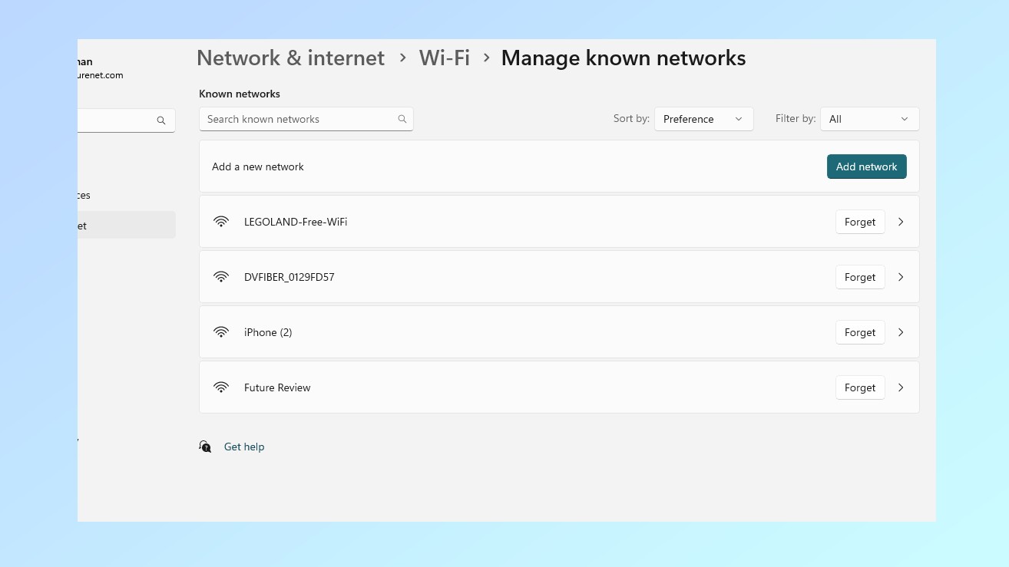Forget the Future Review network

859,387
